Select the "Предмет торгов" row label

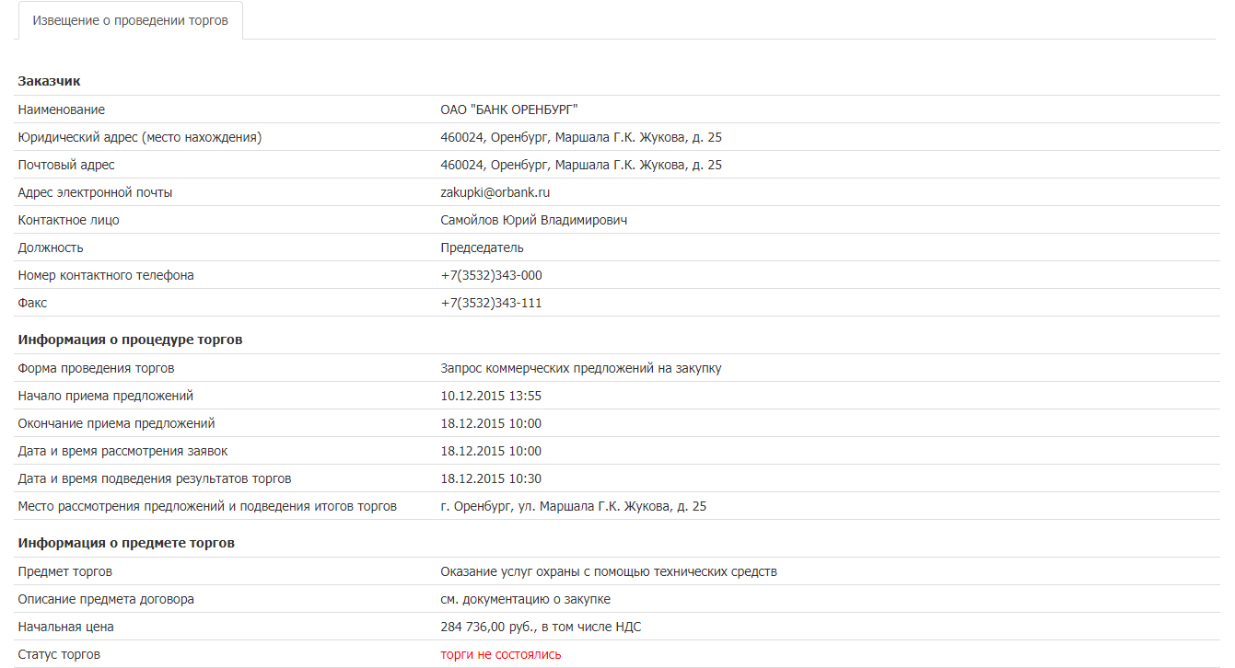tap(65, 571)
